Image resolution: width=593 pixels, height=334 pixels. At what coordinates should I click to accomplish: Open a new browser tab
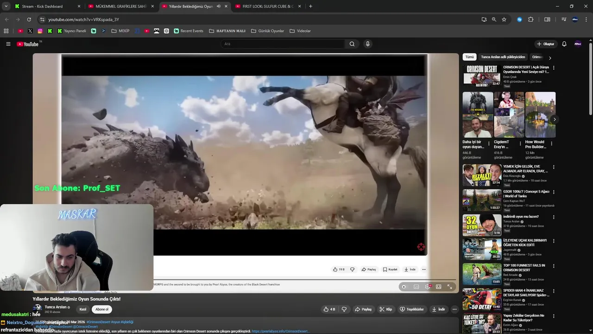coord(310,6)
